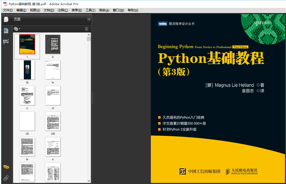Open the 文件(F) menu

[8, 10]
